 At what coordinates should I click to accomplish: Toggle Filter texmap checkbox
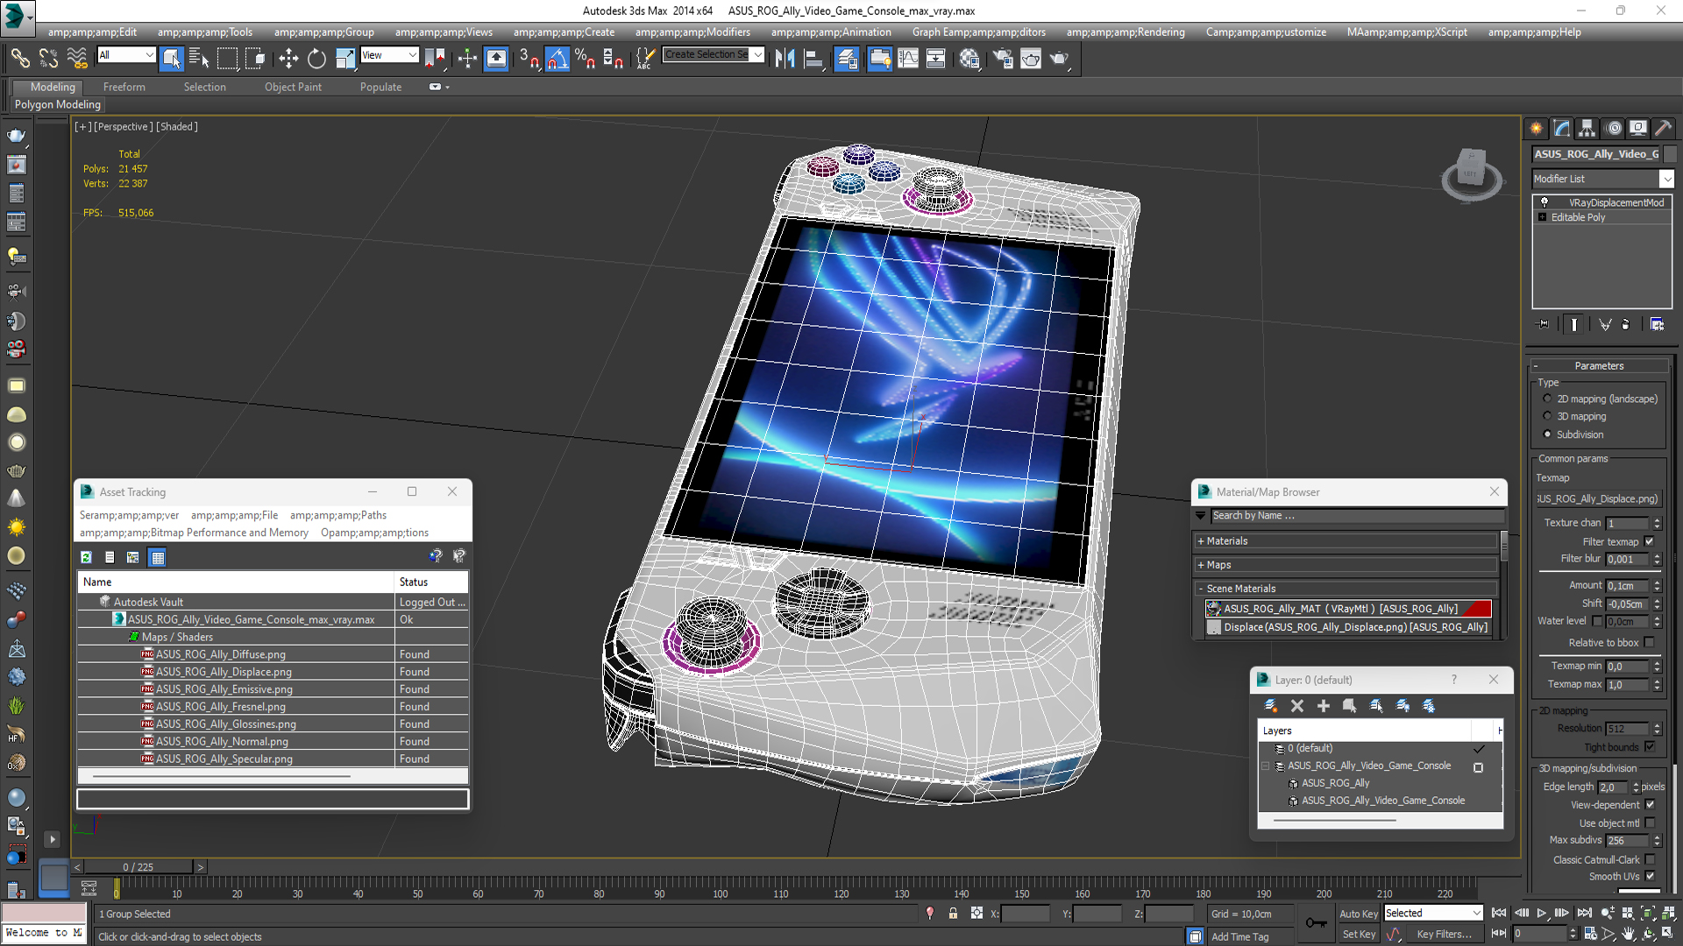(1649, 541)
